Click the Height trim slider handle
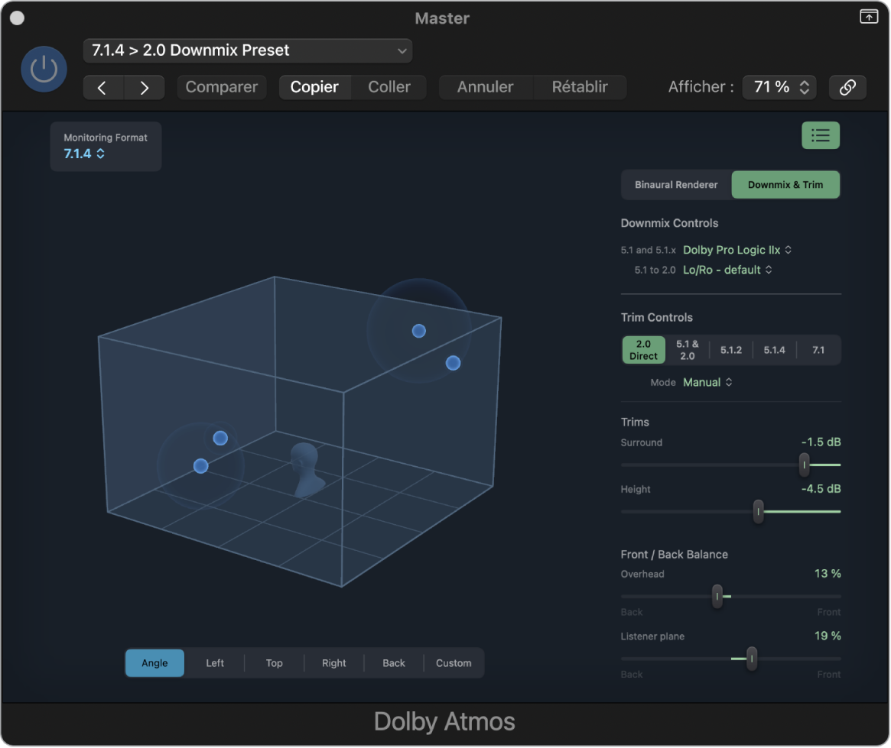 coord(758,512)
